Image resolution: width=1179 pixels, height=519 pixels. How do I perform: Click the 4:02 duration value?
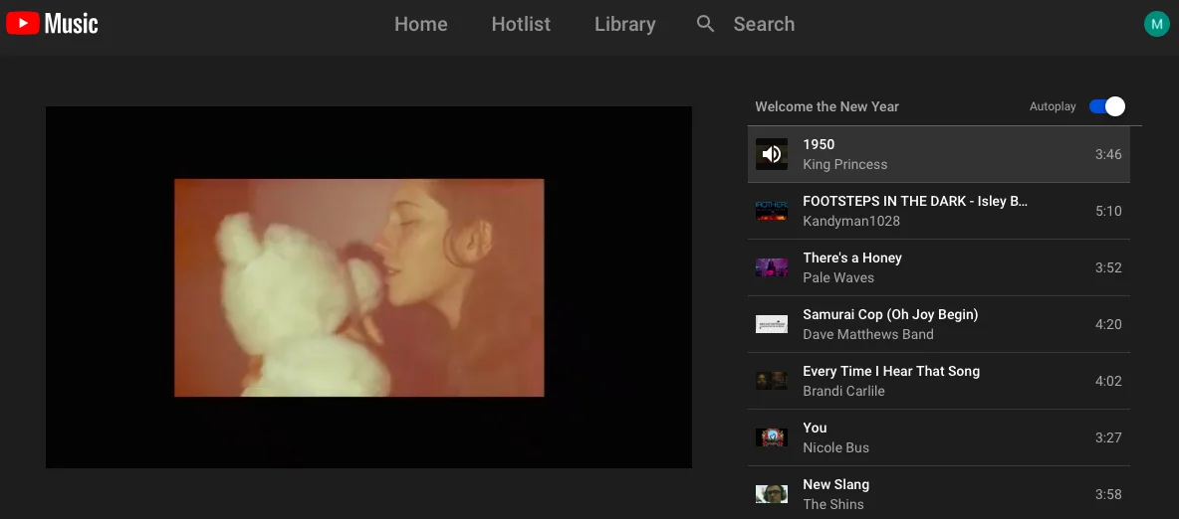[1108, 382]
